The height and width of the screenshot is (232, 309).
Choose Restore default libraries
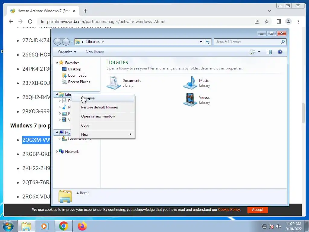point(103,107)
